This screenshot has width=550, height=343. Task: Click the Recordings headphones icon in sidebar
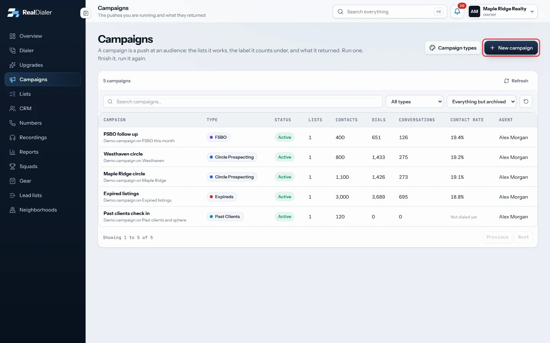(13, 138)
